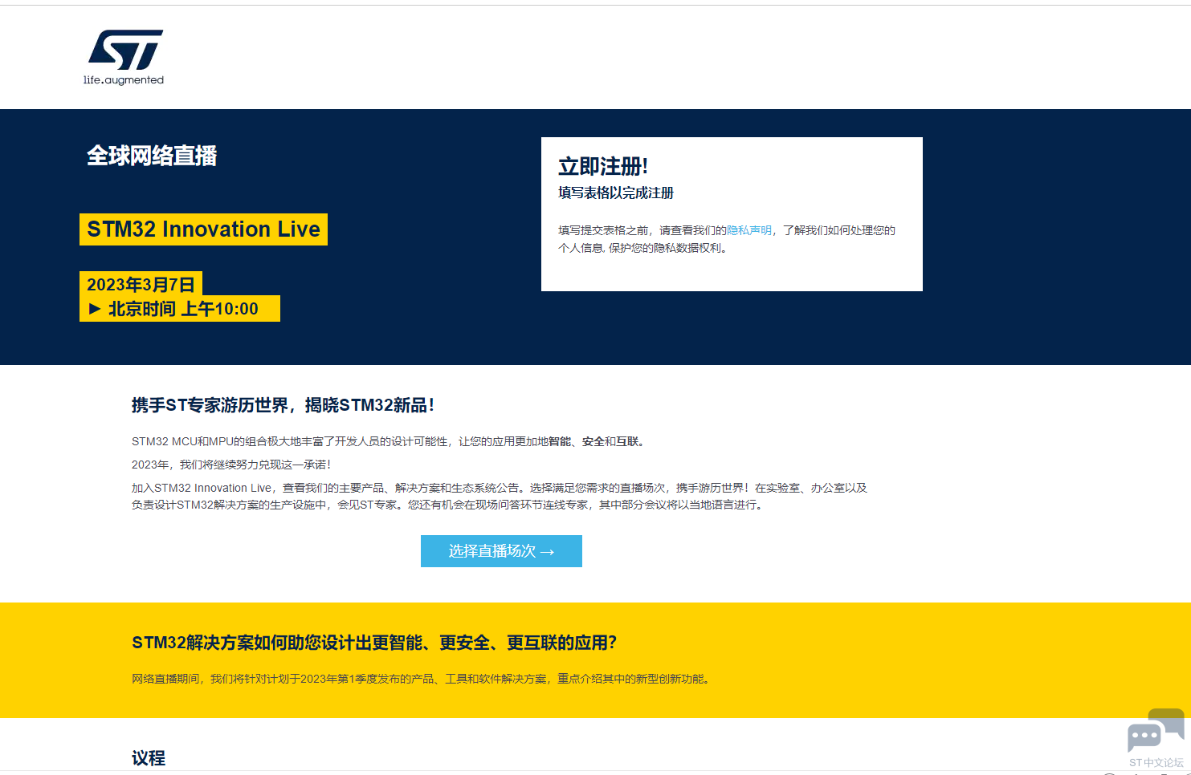Click the 全球网络直播 heading
Screen dimensions: 1191x775
click(152, 156)
